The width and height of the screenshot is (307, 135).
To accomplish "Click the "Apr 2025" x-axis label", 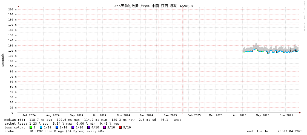I will coord(240,115).
